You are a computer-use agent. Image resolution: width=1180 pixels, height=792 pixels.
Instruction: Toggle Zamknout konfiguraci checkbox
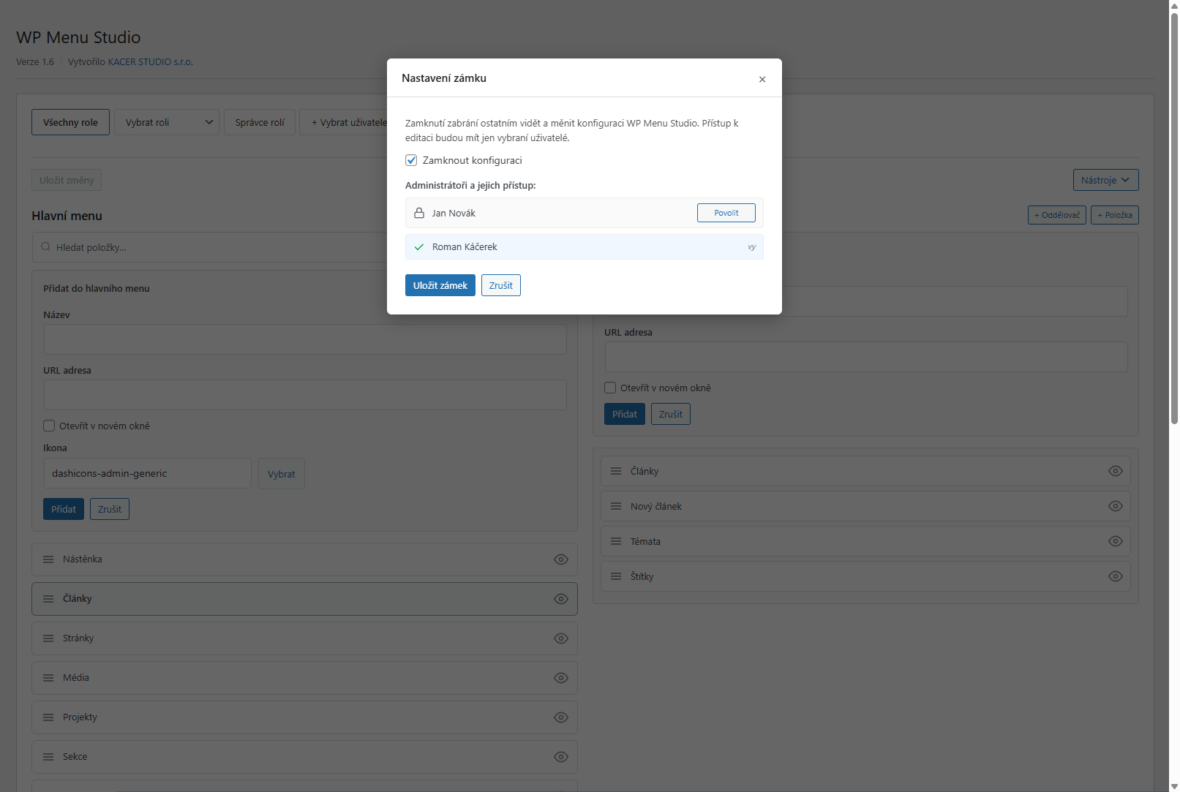411,160
